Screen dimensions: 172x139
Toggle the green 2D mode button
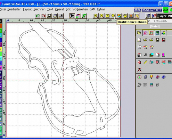165,10
